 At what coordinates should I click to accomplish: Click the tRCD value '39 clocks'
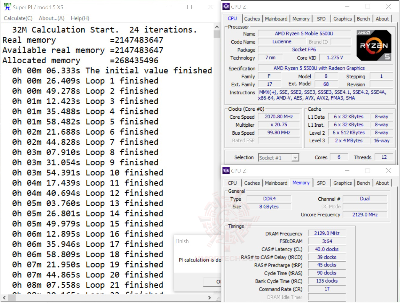[x=327, y=257]
